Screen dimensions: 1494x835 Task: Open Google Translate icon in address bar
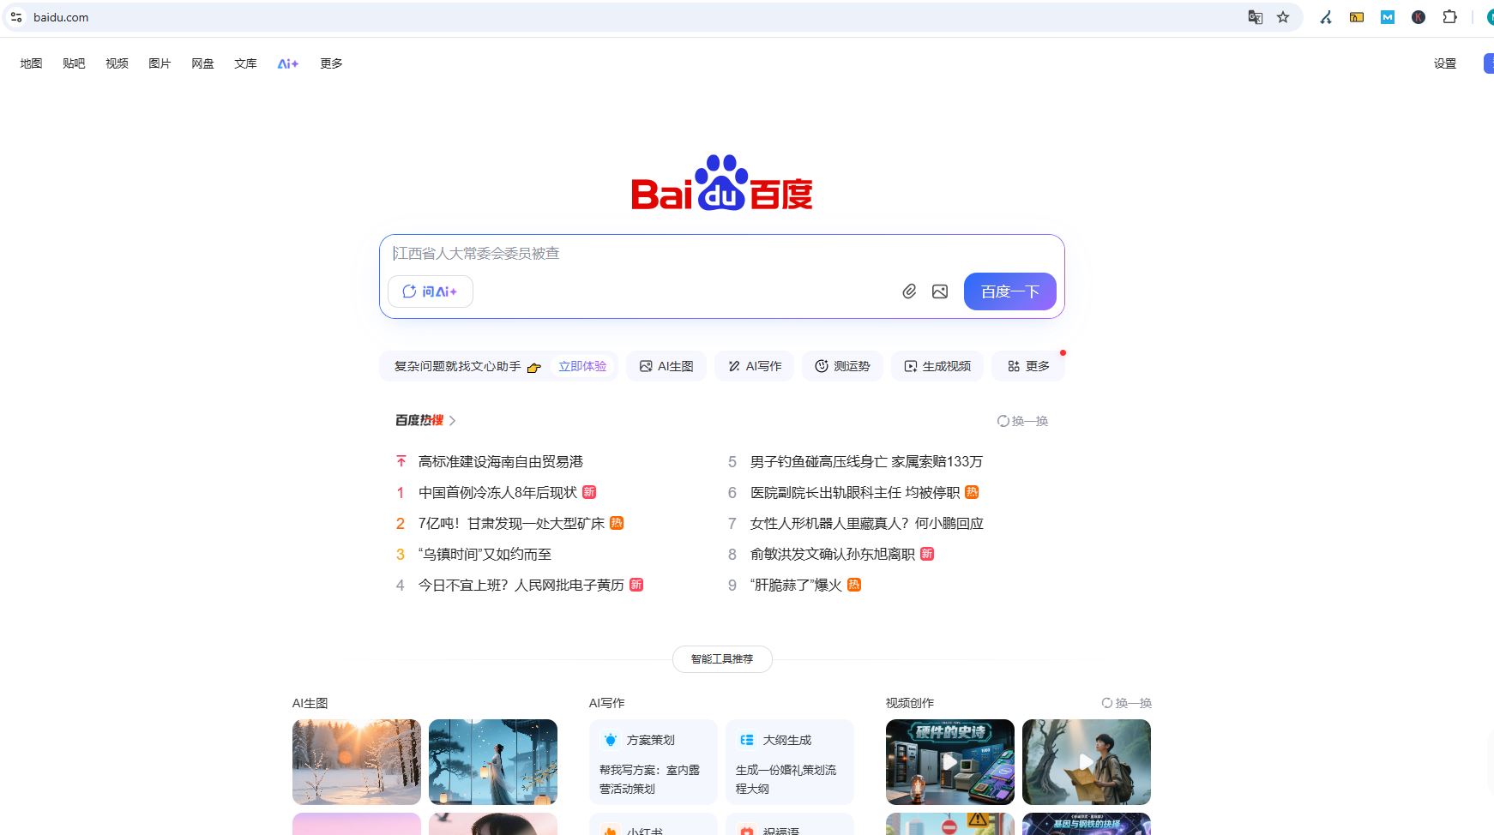(1255, 17)
